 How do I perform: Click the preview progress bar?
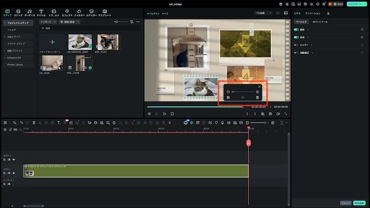tap(195, 107)
